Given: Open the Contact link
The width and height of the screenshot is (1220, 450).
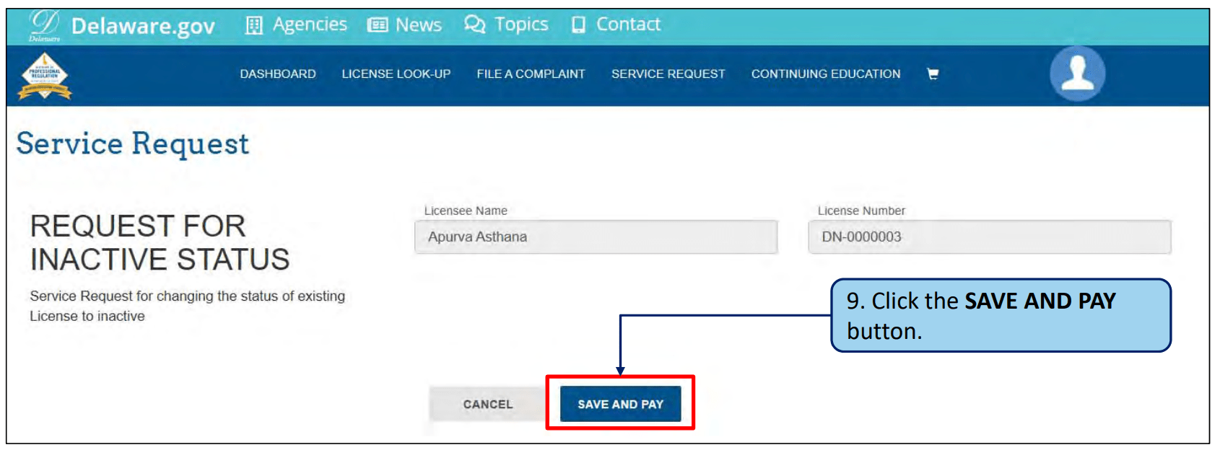Looking at the screenshot, I should click(x=628, y=25).
